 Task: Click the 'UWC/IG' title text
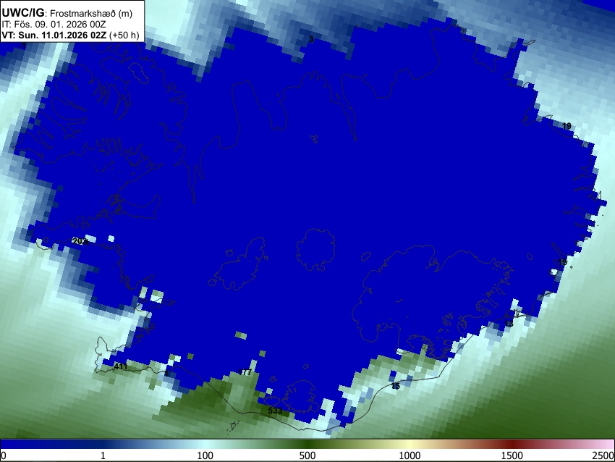click(22, 13)
